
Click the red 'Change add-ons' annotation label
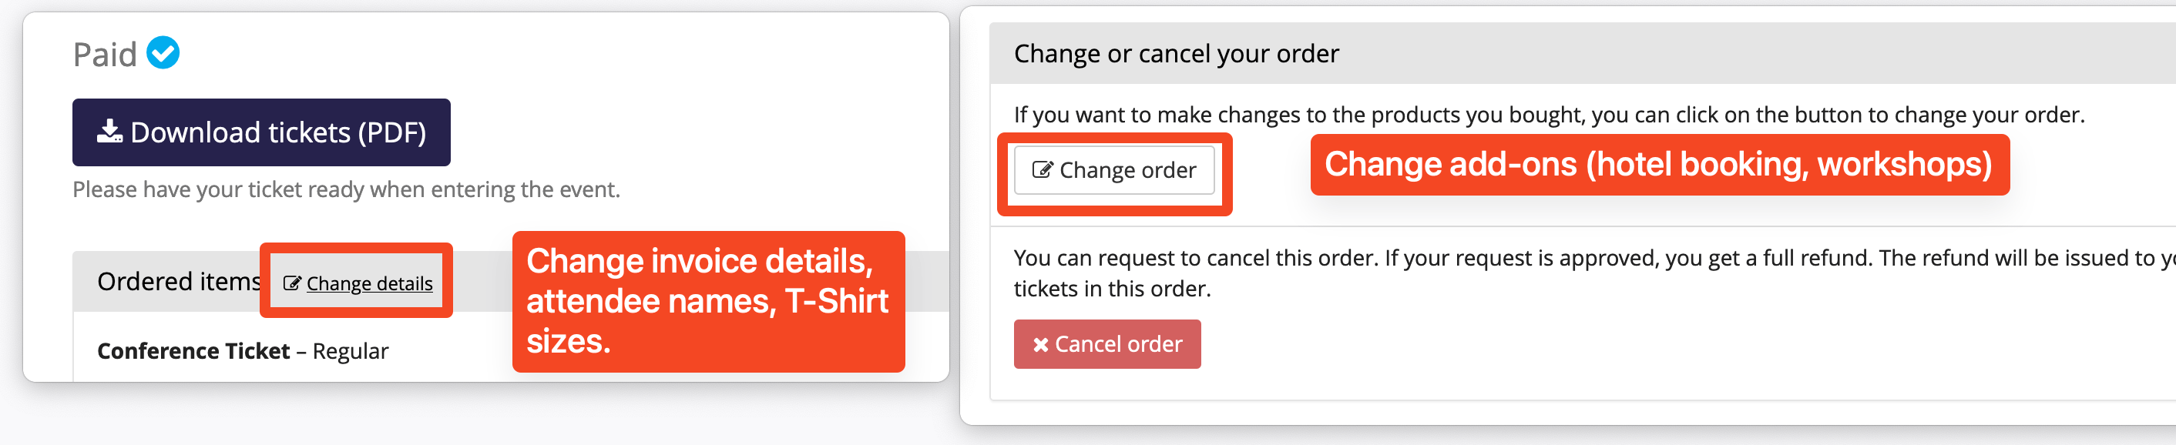coord(1658,165)
